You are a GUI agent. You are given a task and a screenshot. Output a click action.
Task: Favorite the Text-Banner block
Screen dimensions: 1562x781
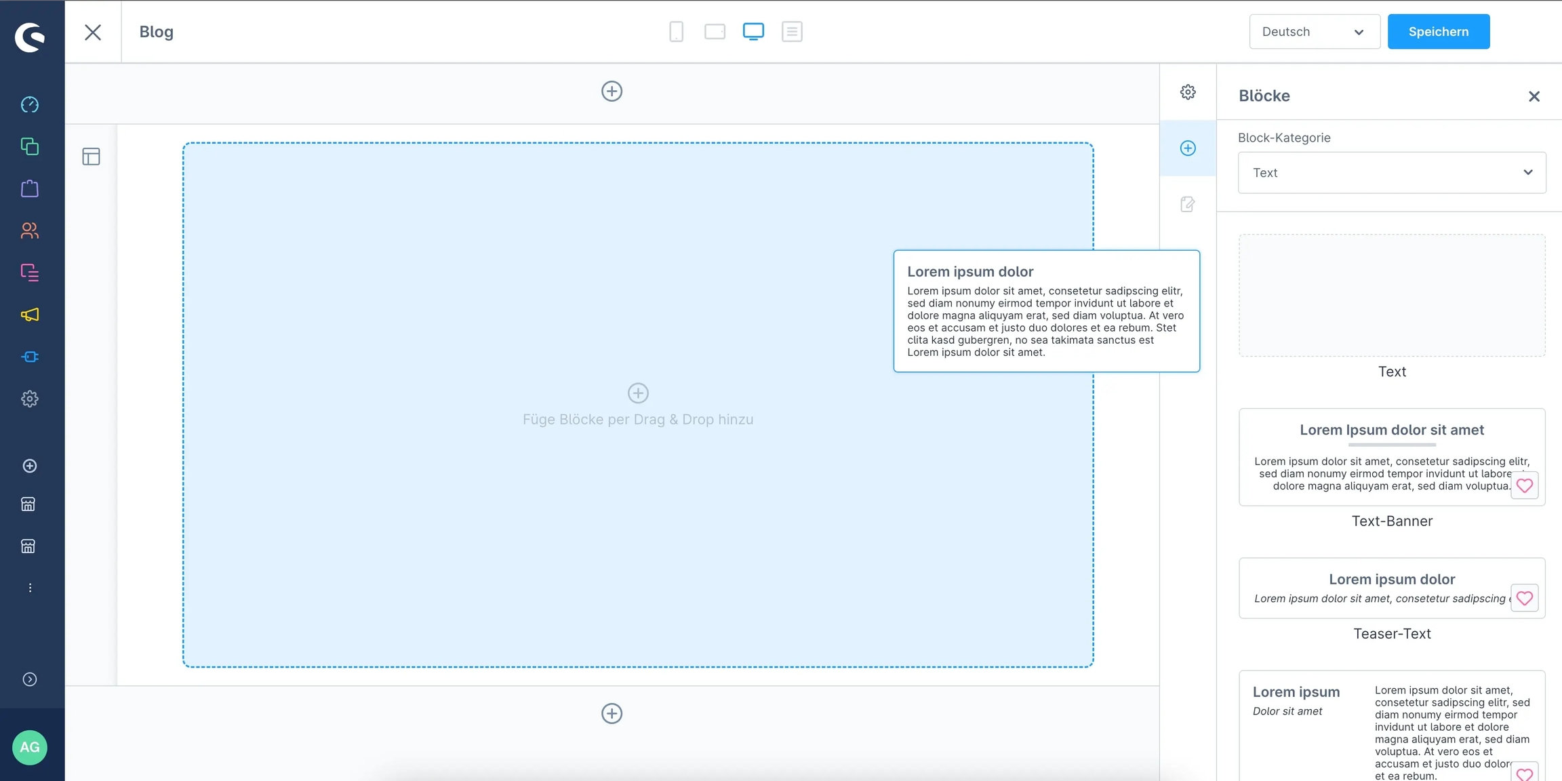coord(1524,485)
